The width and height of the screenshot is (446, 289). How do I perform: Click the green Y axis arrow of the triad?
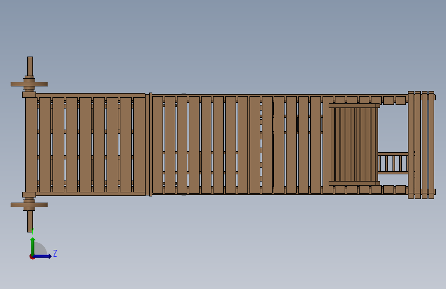(33, 247)
